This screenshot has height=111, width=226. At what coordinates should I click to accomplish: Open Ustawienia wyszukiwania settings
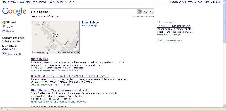(199, 2)
